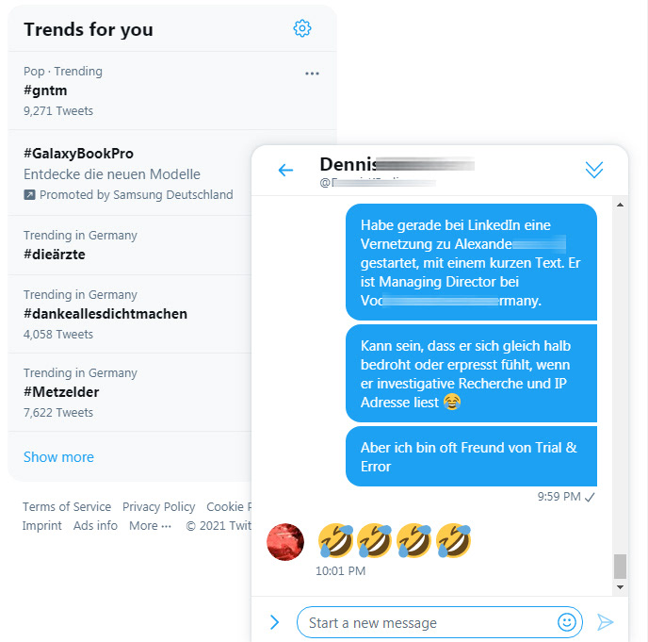This screenshot has width=648, height=642.
Task: Click the chat scrollbar up arrow
Action: pos(620,205)
